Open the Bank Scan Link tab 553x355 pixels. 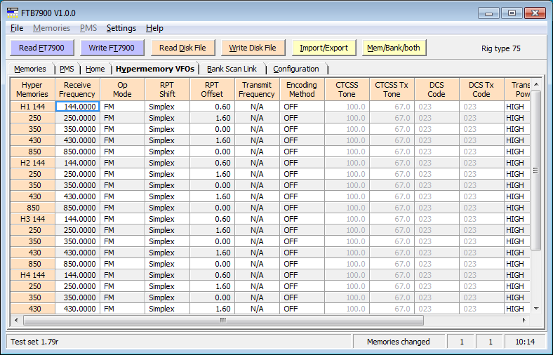[x=232, y=69]
